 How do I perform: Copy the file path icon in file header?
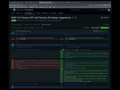[30, 31]
